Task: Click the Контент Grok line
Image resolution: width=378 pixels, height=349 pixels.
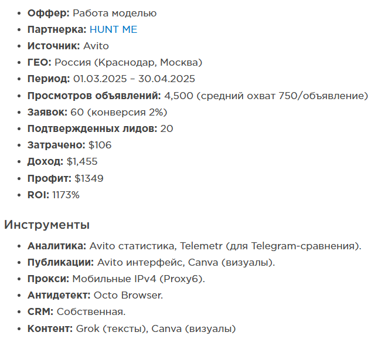Action: (x=132, y=328)
